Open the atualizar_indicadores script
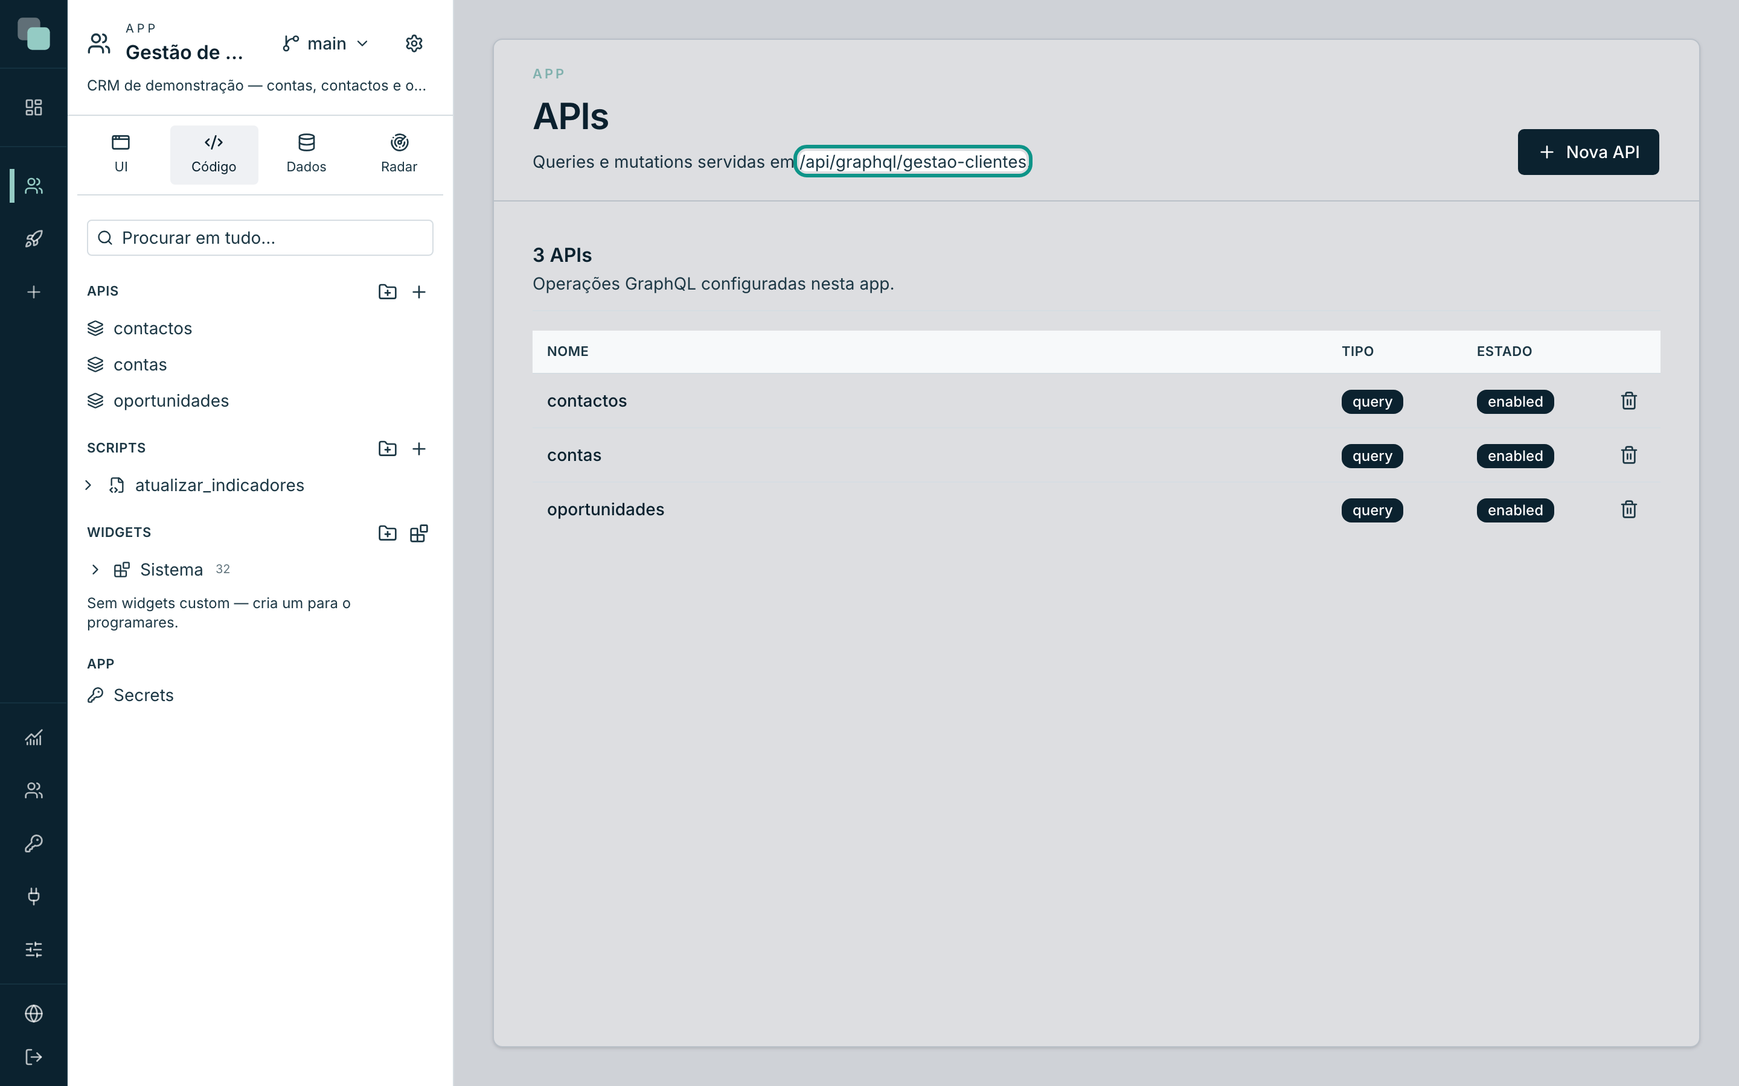Image resolution: width=1739 pixels, height=1086 pixels. [x=219, y=486]
